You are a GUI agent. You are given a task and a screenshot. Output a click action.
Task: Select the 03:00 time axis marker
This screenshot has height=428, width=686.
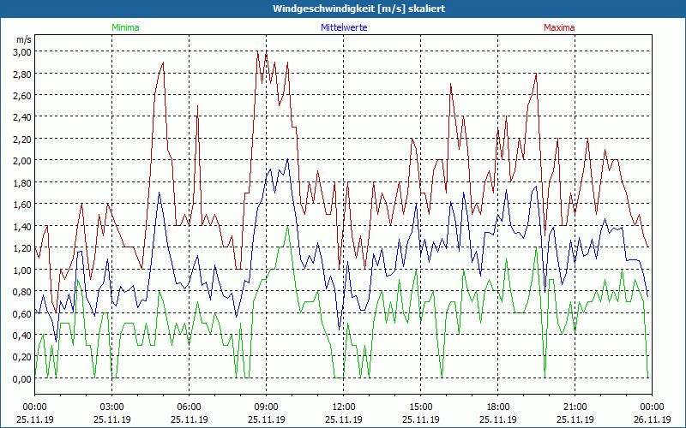pos(111,407)
